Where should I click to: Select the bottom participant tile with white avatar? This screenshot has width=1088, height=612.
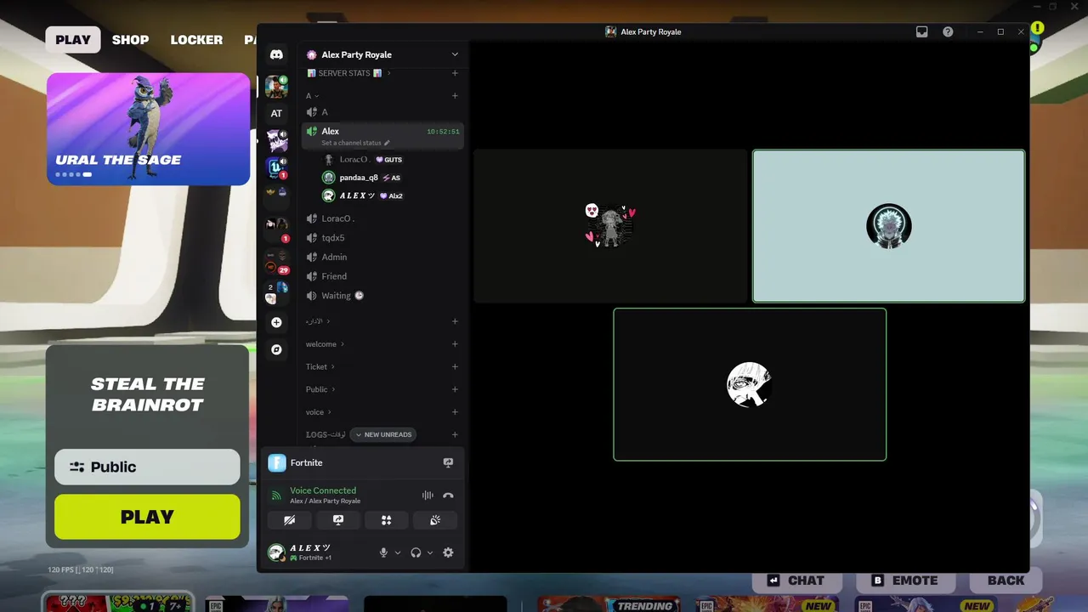(x=750, y=384)
